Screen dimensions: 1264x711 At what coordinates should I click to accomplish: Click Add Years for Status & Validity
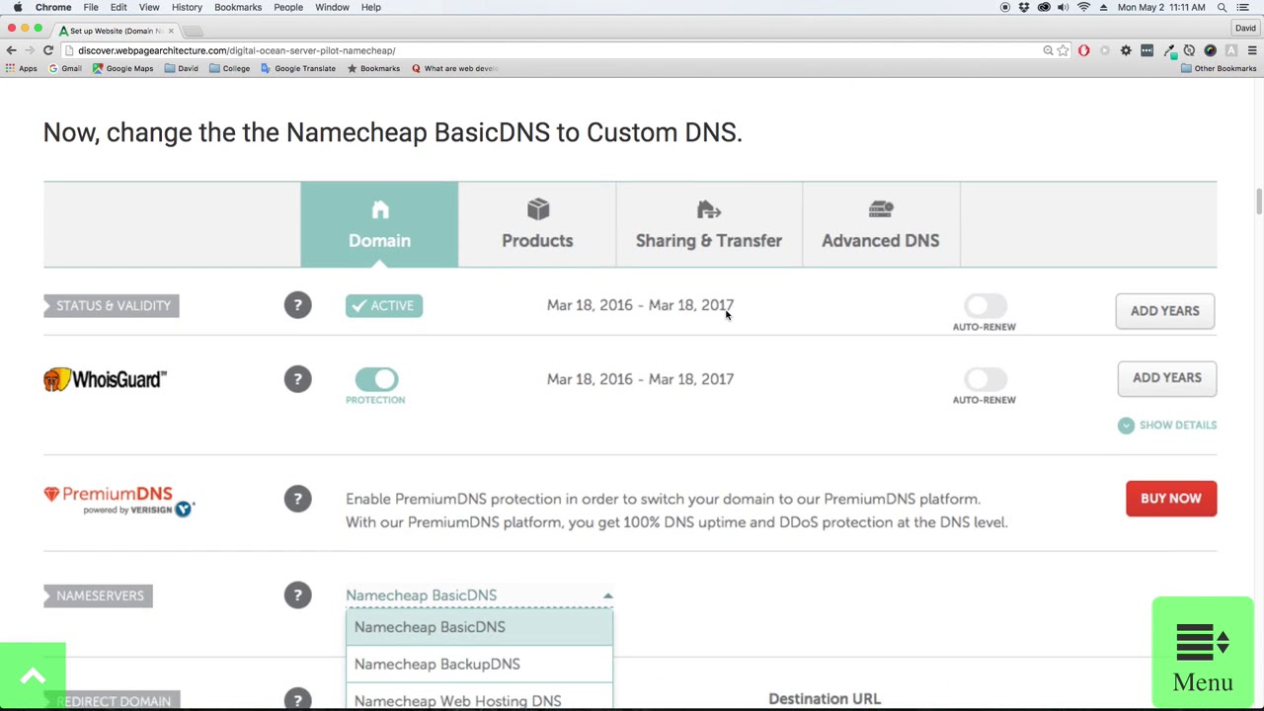tap(1164, 311)
